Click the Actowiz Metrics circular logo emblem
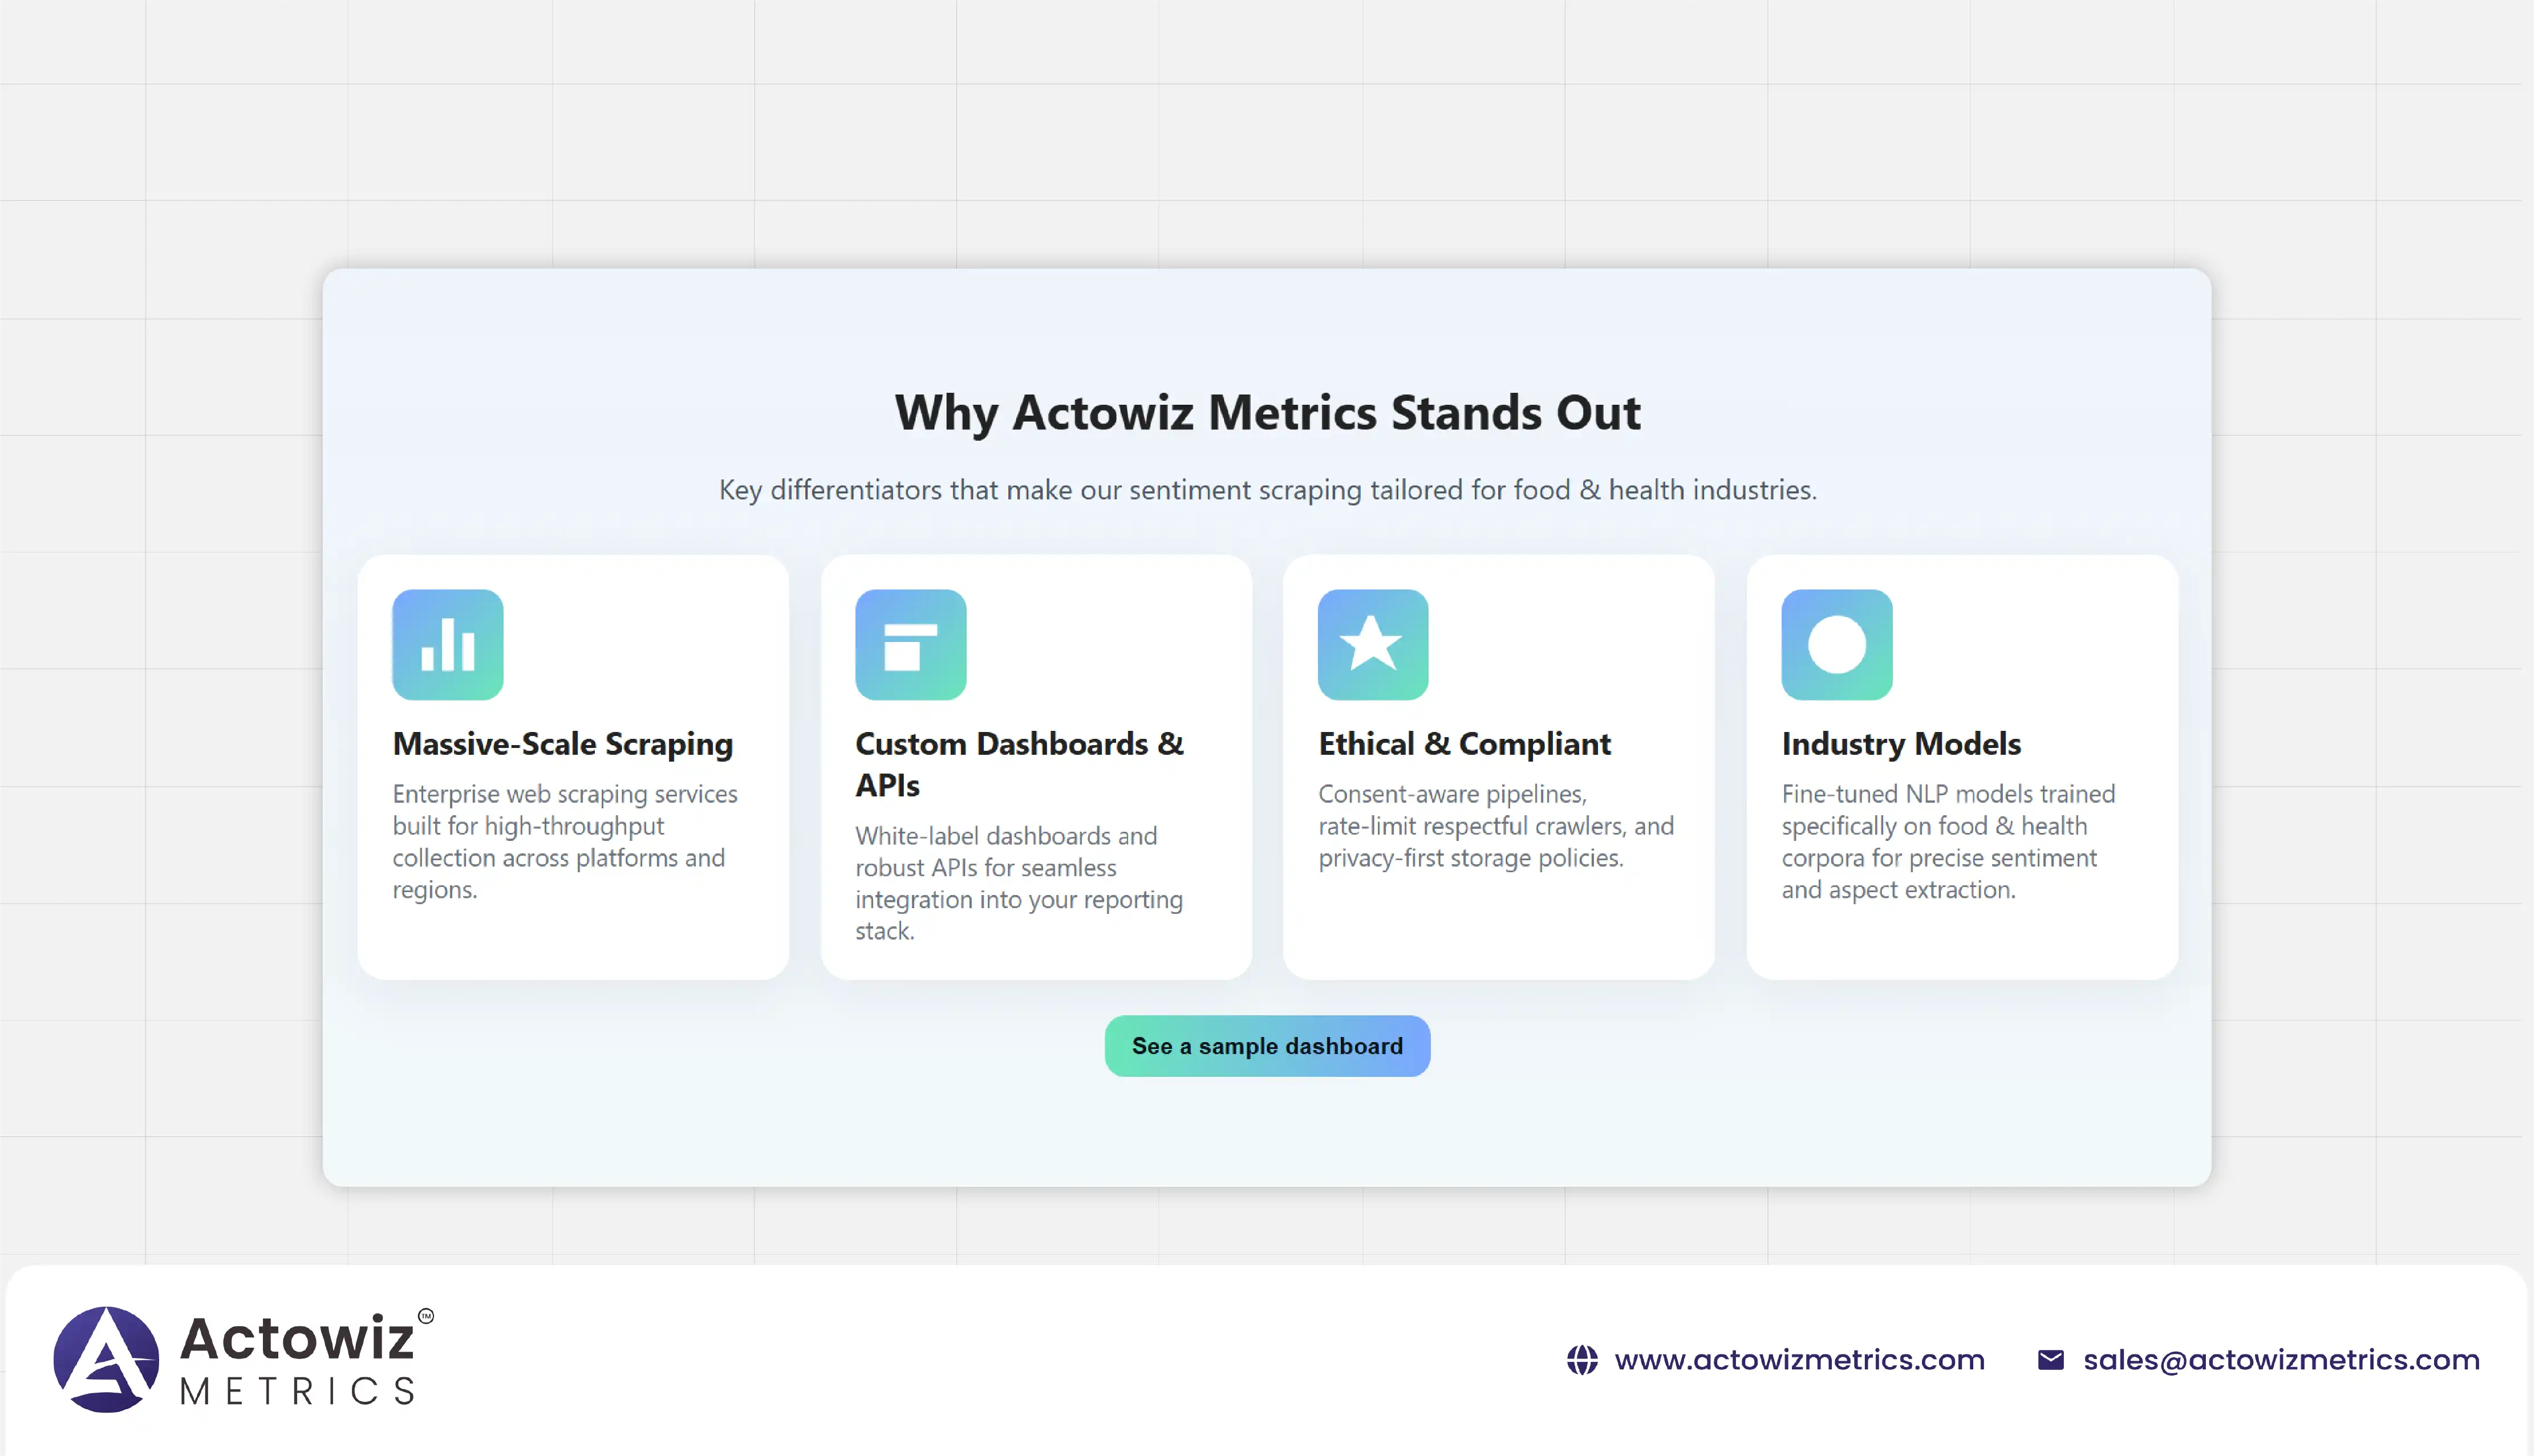The height and width of the screenshot is (1456, 2535). coord(106,1359)
